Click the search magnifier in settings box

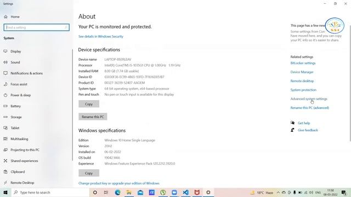(x=66, y=27)
